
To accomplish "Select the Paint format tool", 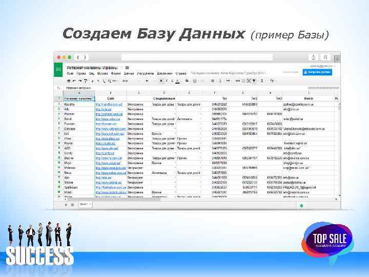I will coord(86,81).
